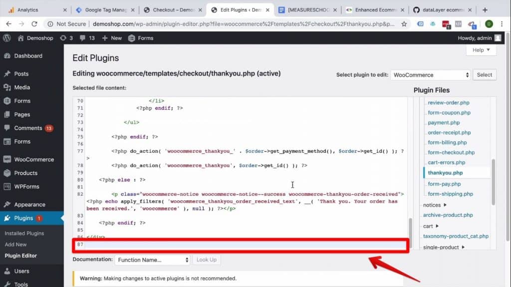Open the Select plugin to edit dropdown
The width and height of the screenshot is (511, 287).
tap(431, 75)
